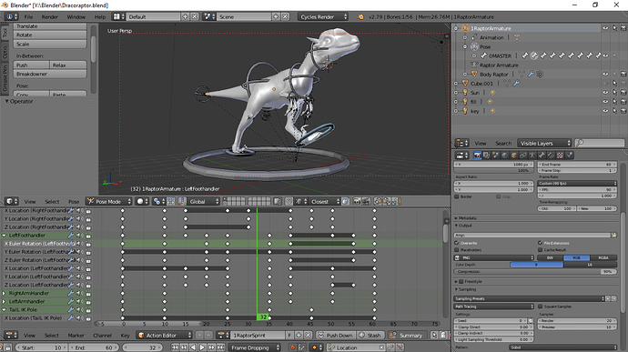Viewport: 628px width, 352px height.
Task: Open the Marker menu in action editor
Action: 76,336
